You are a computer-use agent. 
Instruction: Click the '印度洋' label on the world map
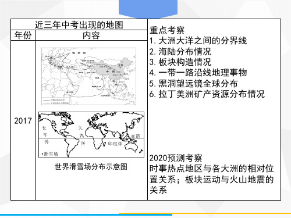click(115, 144)
